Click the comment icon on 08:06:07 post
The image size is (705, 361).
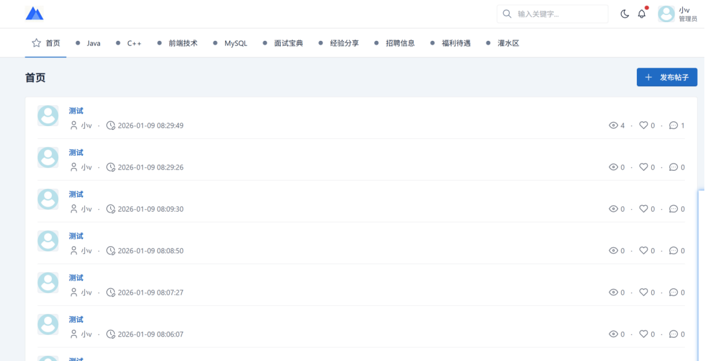(673, 334)
